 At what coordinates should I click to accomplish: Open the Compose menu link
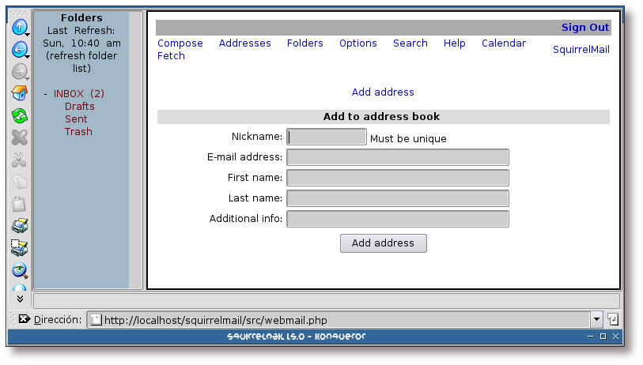(180, 43)
